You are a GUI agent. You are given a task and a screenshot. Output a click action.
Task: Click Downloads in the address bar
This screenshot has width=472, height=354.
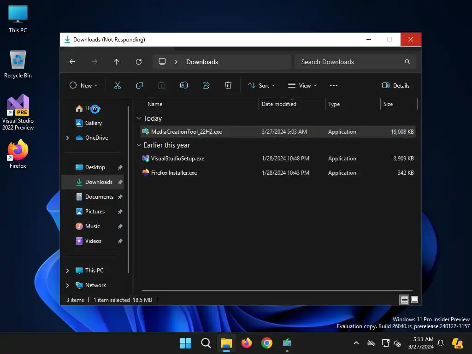click(x=202, y=62)
